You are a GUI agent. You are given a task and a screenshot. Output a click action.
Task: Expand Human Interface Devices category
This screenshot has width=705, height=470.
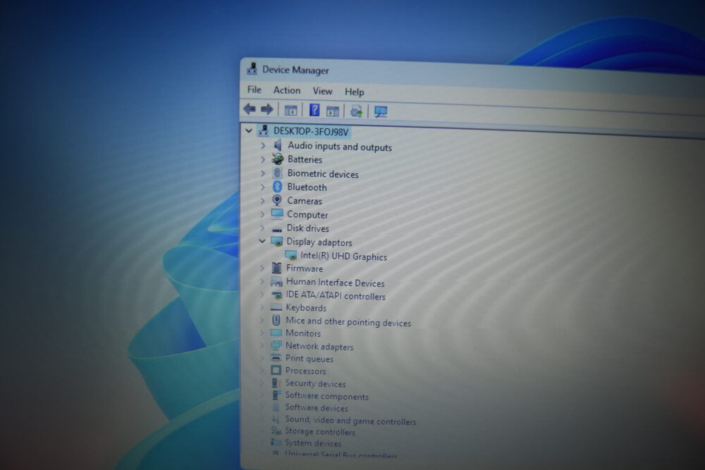(262, 282)
